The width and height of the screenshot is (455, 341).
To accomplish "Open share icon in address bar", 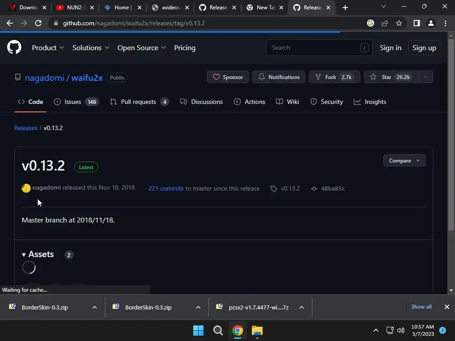I will click(x=385, y=23).
